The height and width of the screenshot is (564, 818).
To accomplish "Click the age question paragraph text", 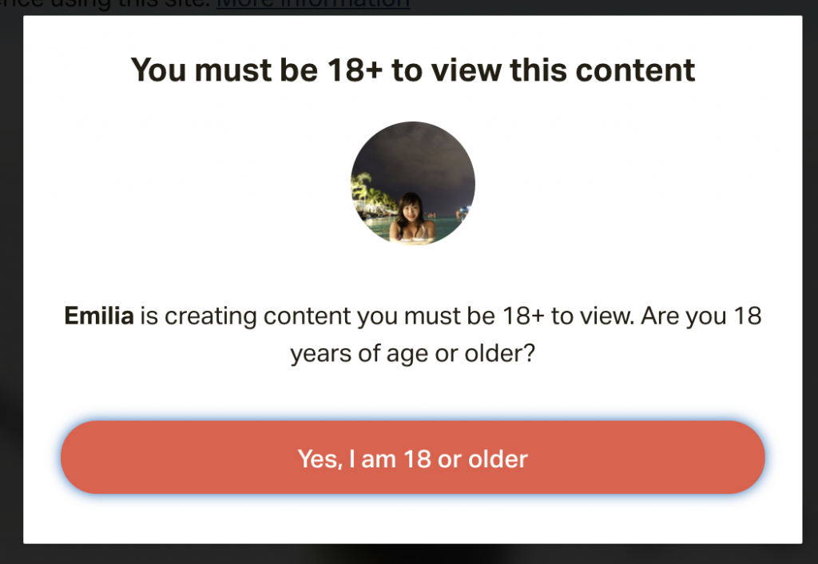I will pos(412,334).
